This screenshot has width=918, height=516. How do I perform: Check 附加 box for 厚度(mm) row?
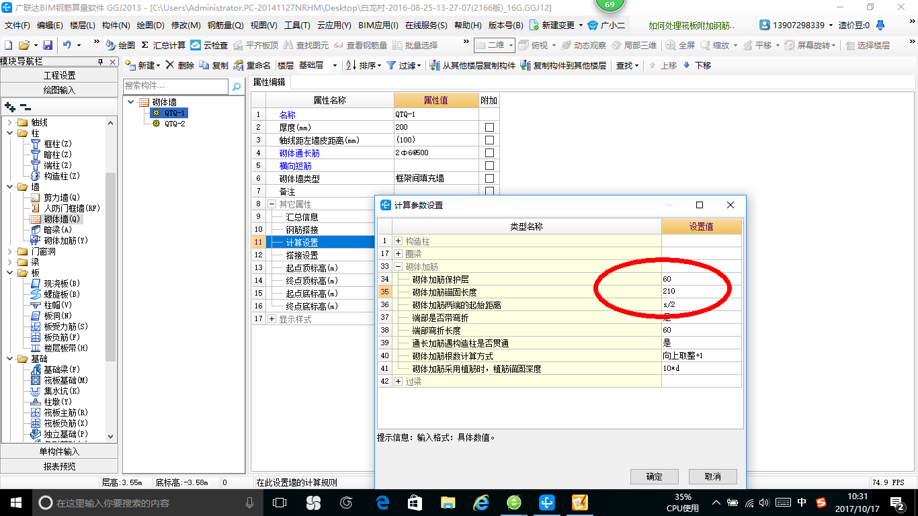click(x=489, y=128)
